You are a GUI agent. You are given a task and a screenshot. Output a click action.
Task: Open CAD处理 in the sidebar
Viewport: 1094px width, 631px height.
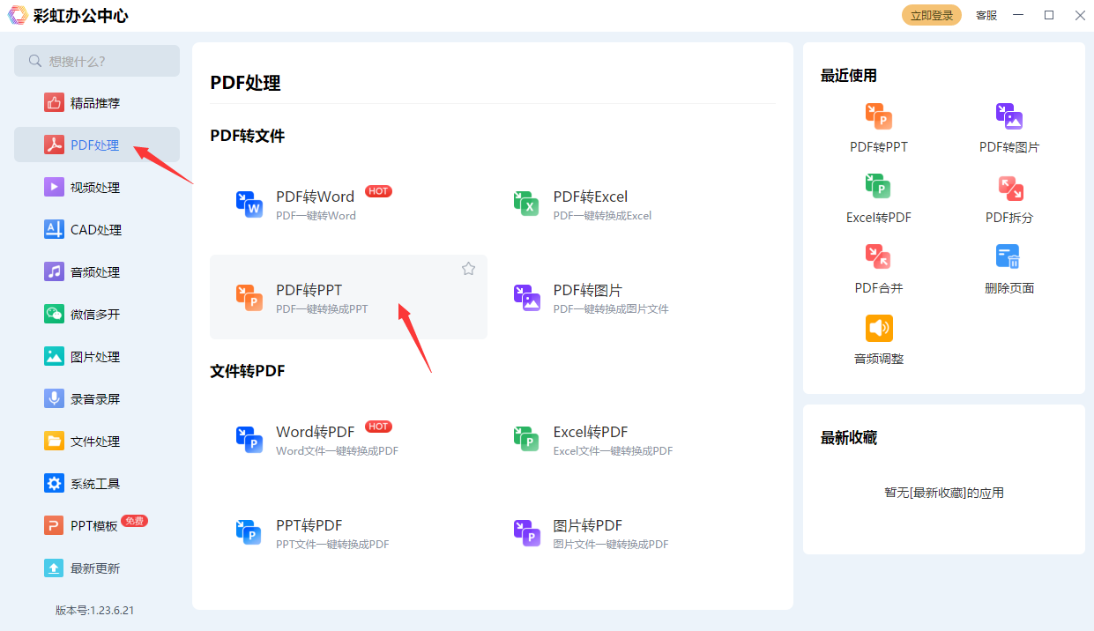(x=97, y=229)
